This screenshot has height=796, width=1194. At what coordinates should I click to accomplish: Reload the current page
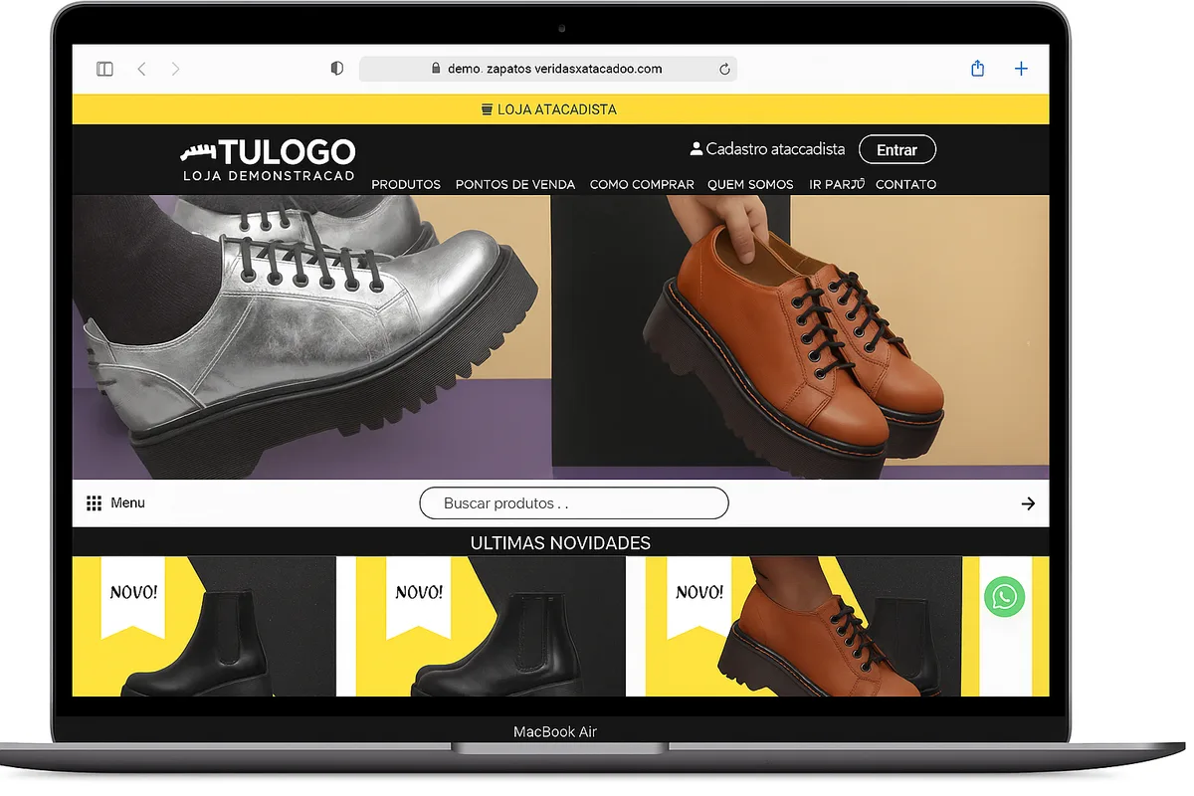coord(724,68)
